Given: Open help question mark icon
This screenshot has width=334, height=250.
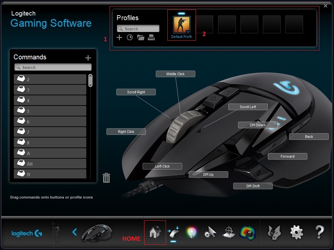Looking at the screenshot, I should click(x=320, y=232).
